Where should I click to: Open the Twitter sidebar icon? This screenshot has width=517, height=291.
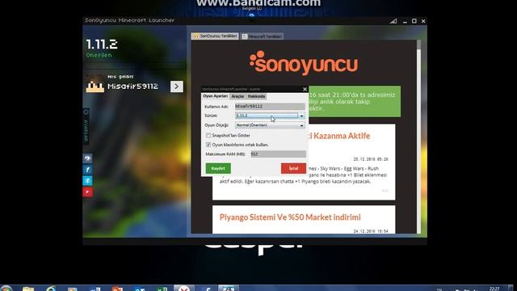(87, 181)
